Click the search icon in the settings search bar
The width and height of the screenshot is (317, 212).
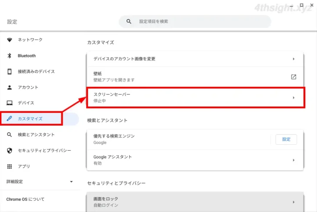tap(129, 21)
